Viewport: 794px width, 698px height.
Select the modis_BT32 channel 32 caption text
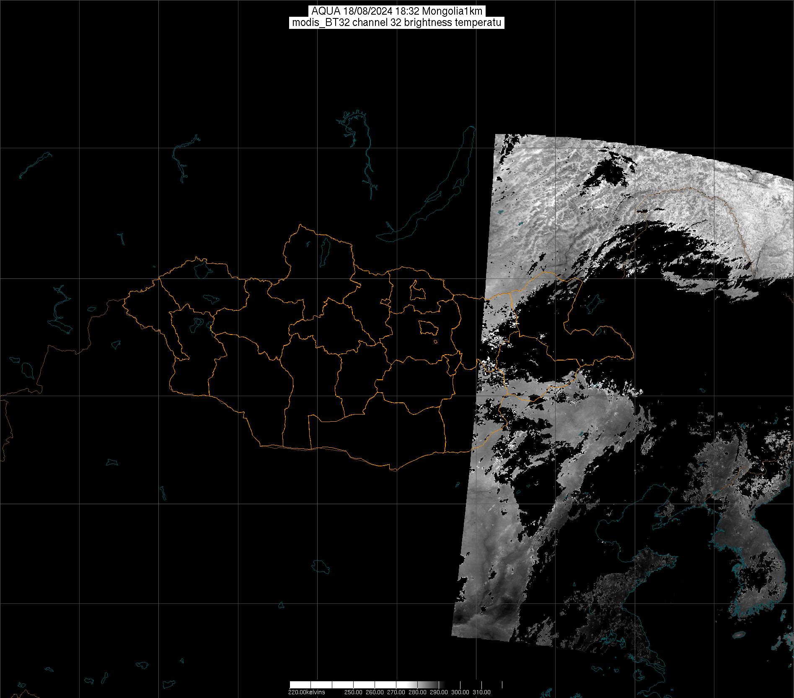[x=396, y=23]
